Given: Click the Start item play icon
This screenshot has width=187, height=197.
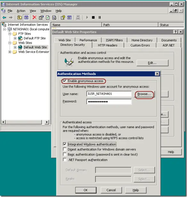Looking at the screenshot, I should point(87,18).
